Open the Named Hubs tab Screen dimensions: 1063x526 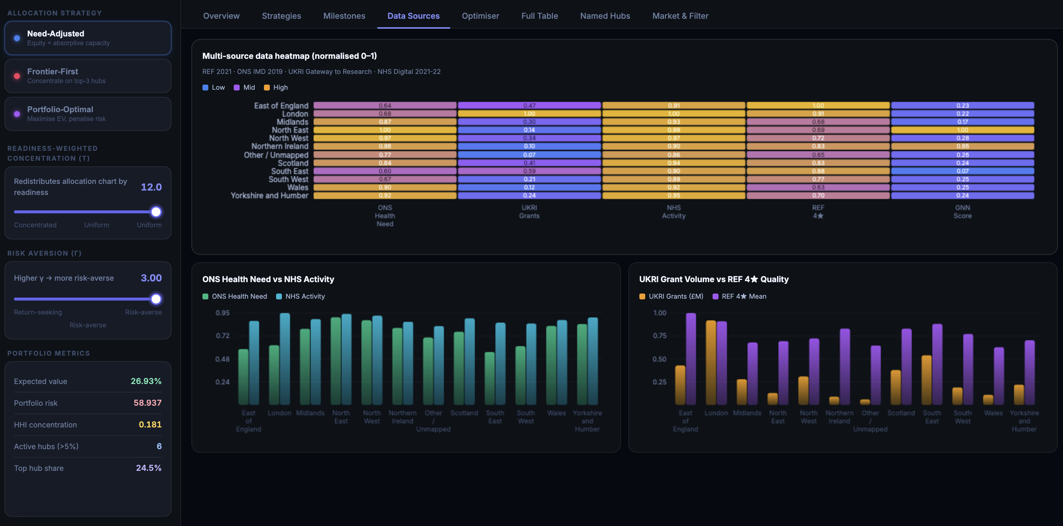(x=605, y=16)
